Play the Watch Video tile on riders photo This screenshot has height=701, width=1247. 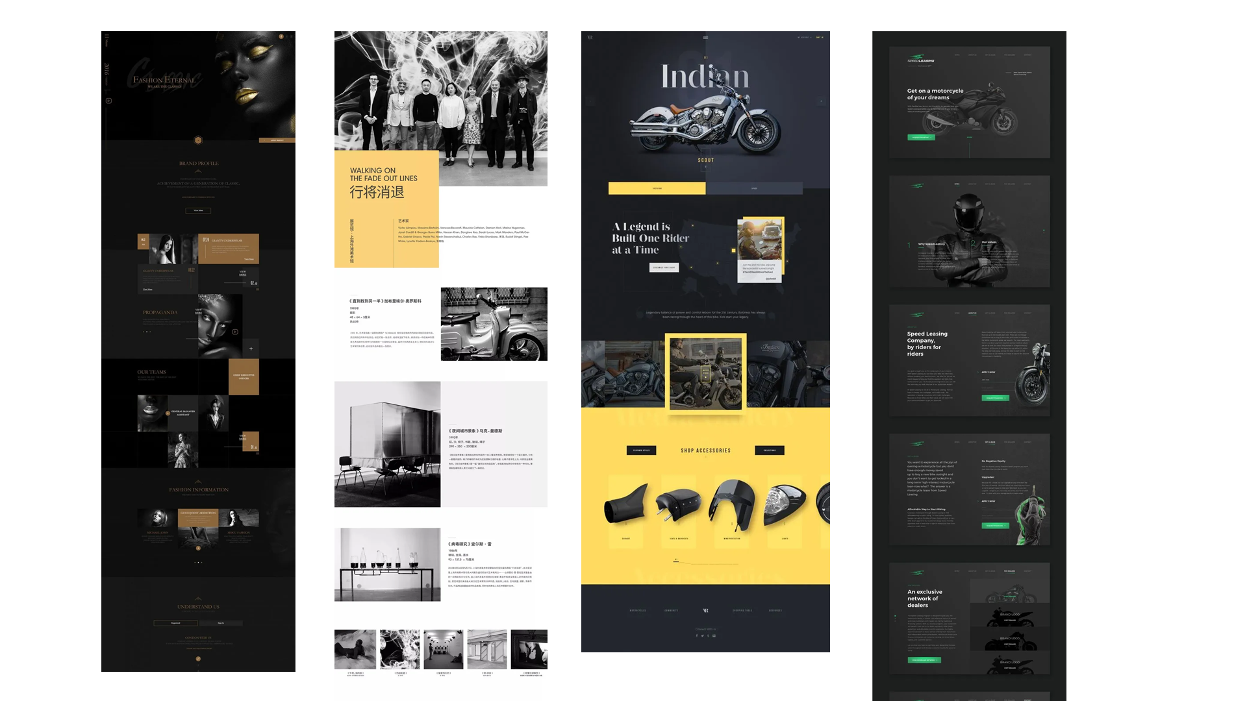tap(705, 374)
